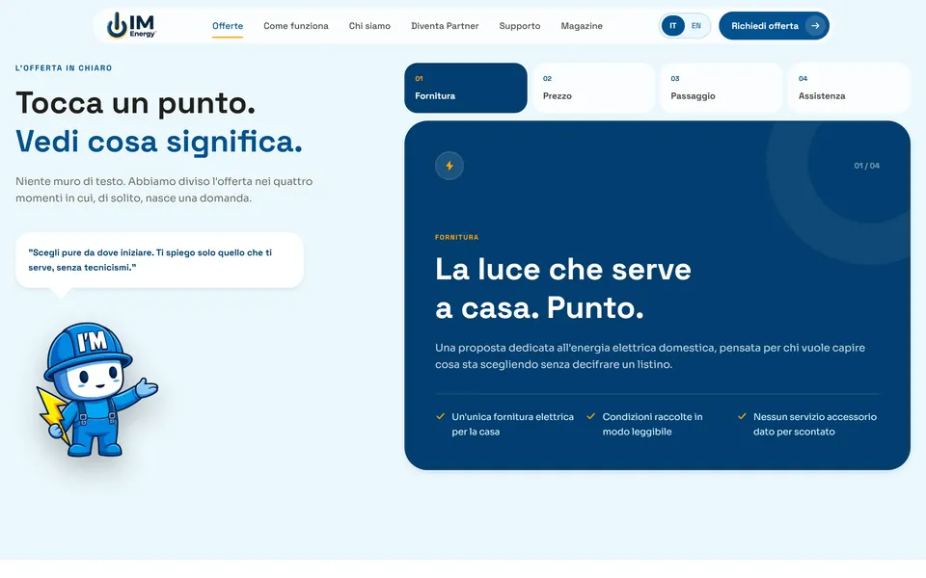This screenshot has height=578, width=926.
Task: Open the Magazine section
Action: pos(582,26)
